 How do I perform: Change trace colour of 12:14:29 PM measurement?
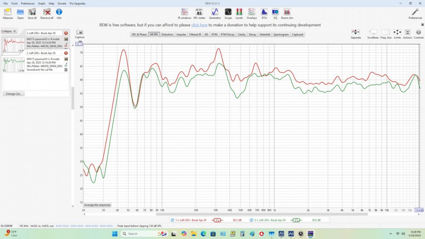point(66,64)
